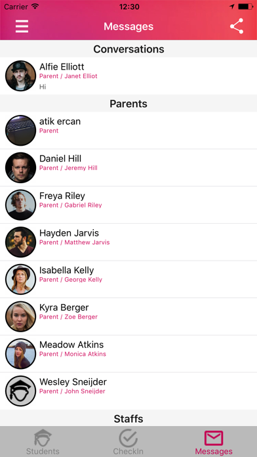Tap the Parent / Monica Atkins subtitle

pos(73,354)
